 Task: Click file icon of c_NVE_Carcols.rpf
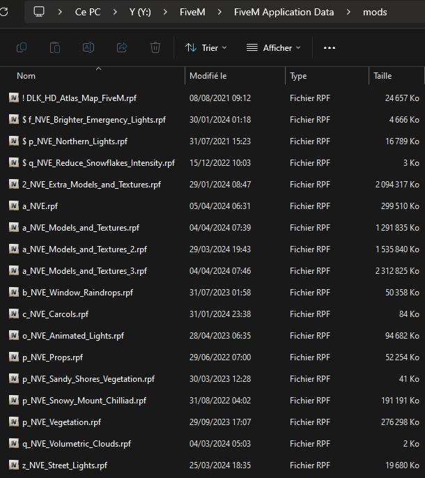pos(14,314)
